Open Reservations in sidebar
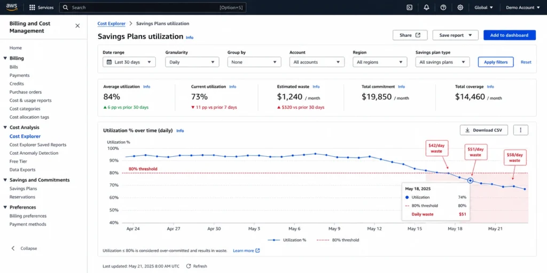The width and height of the screenshot is (547, 273). 22,197
